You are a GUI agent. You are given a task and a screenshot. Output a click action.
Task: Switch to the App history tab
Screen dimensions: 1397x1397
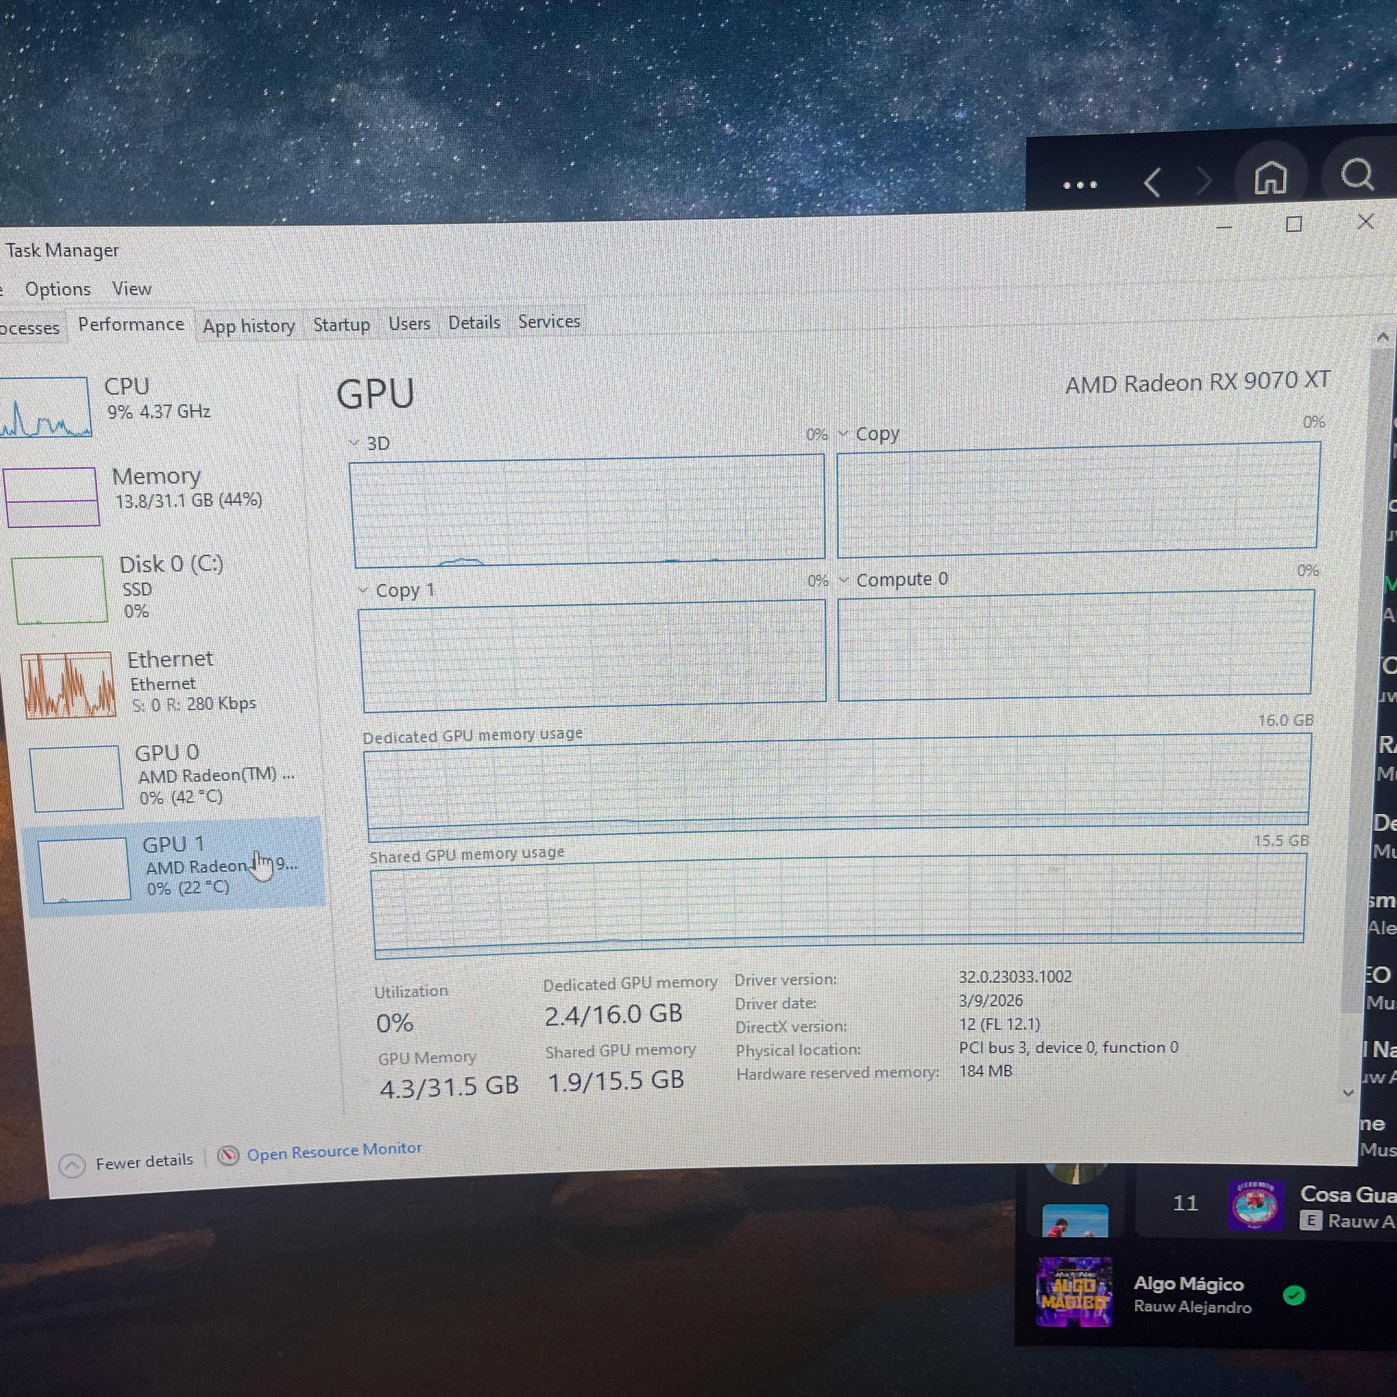pyautogui.click(x=249, y=326)
